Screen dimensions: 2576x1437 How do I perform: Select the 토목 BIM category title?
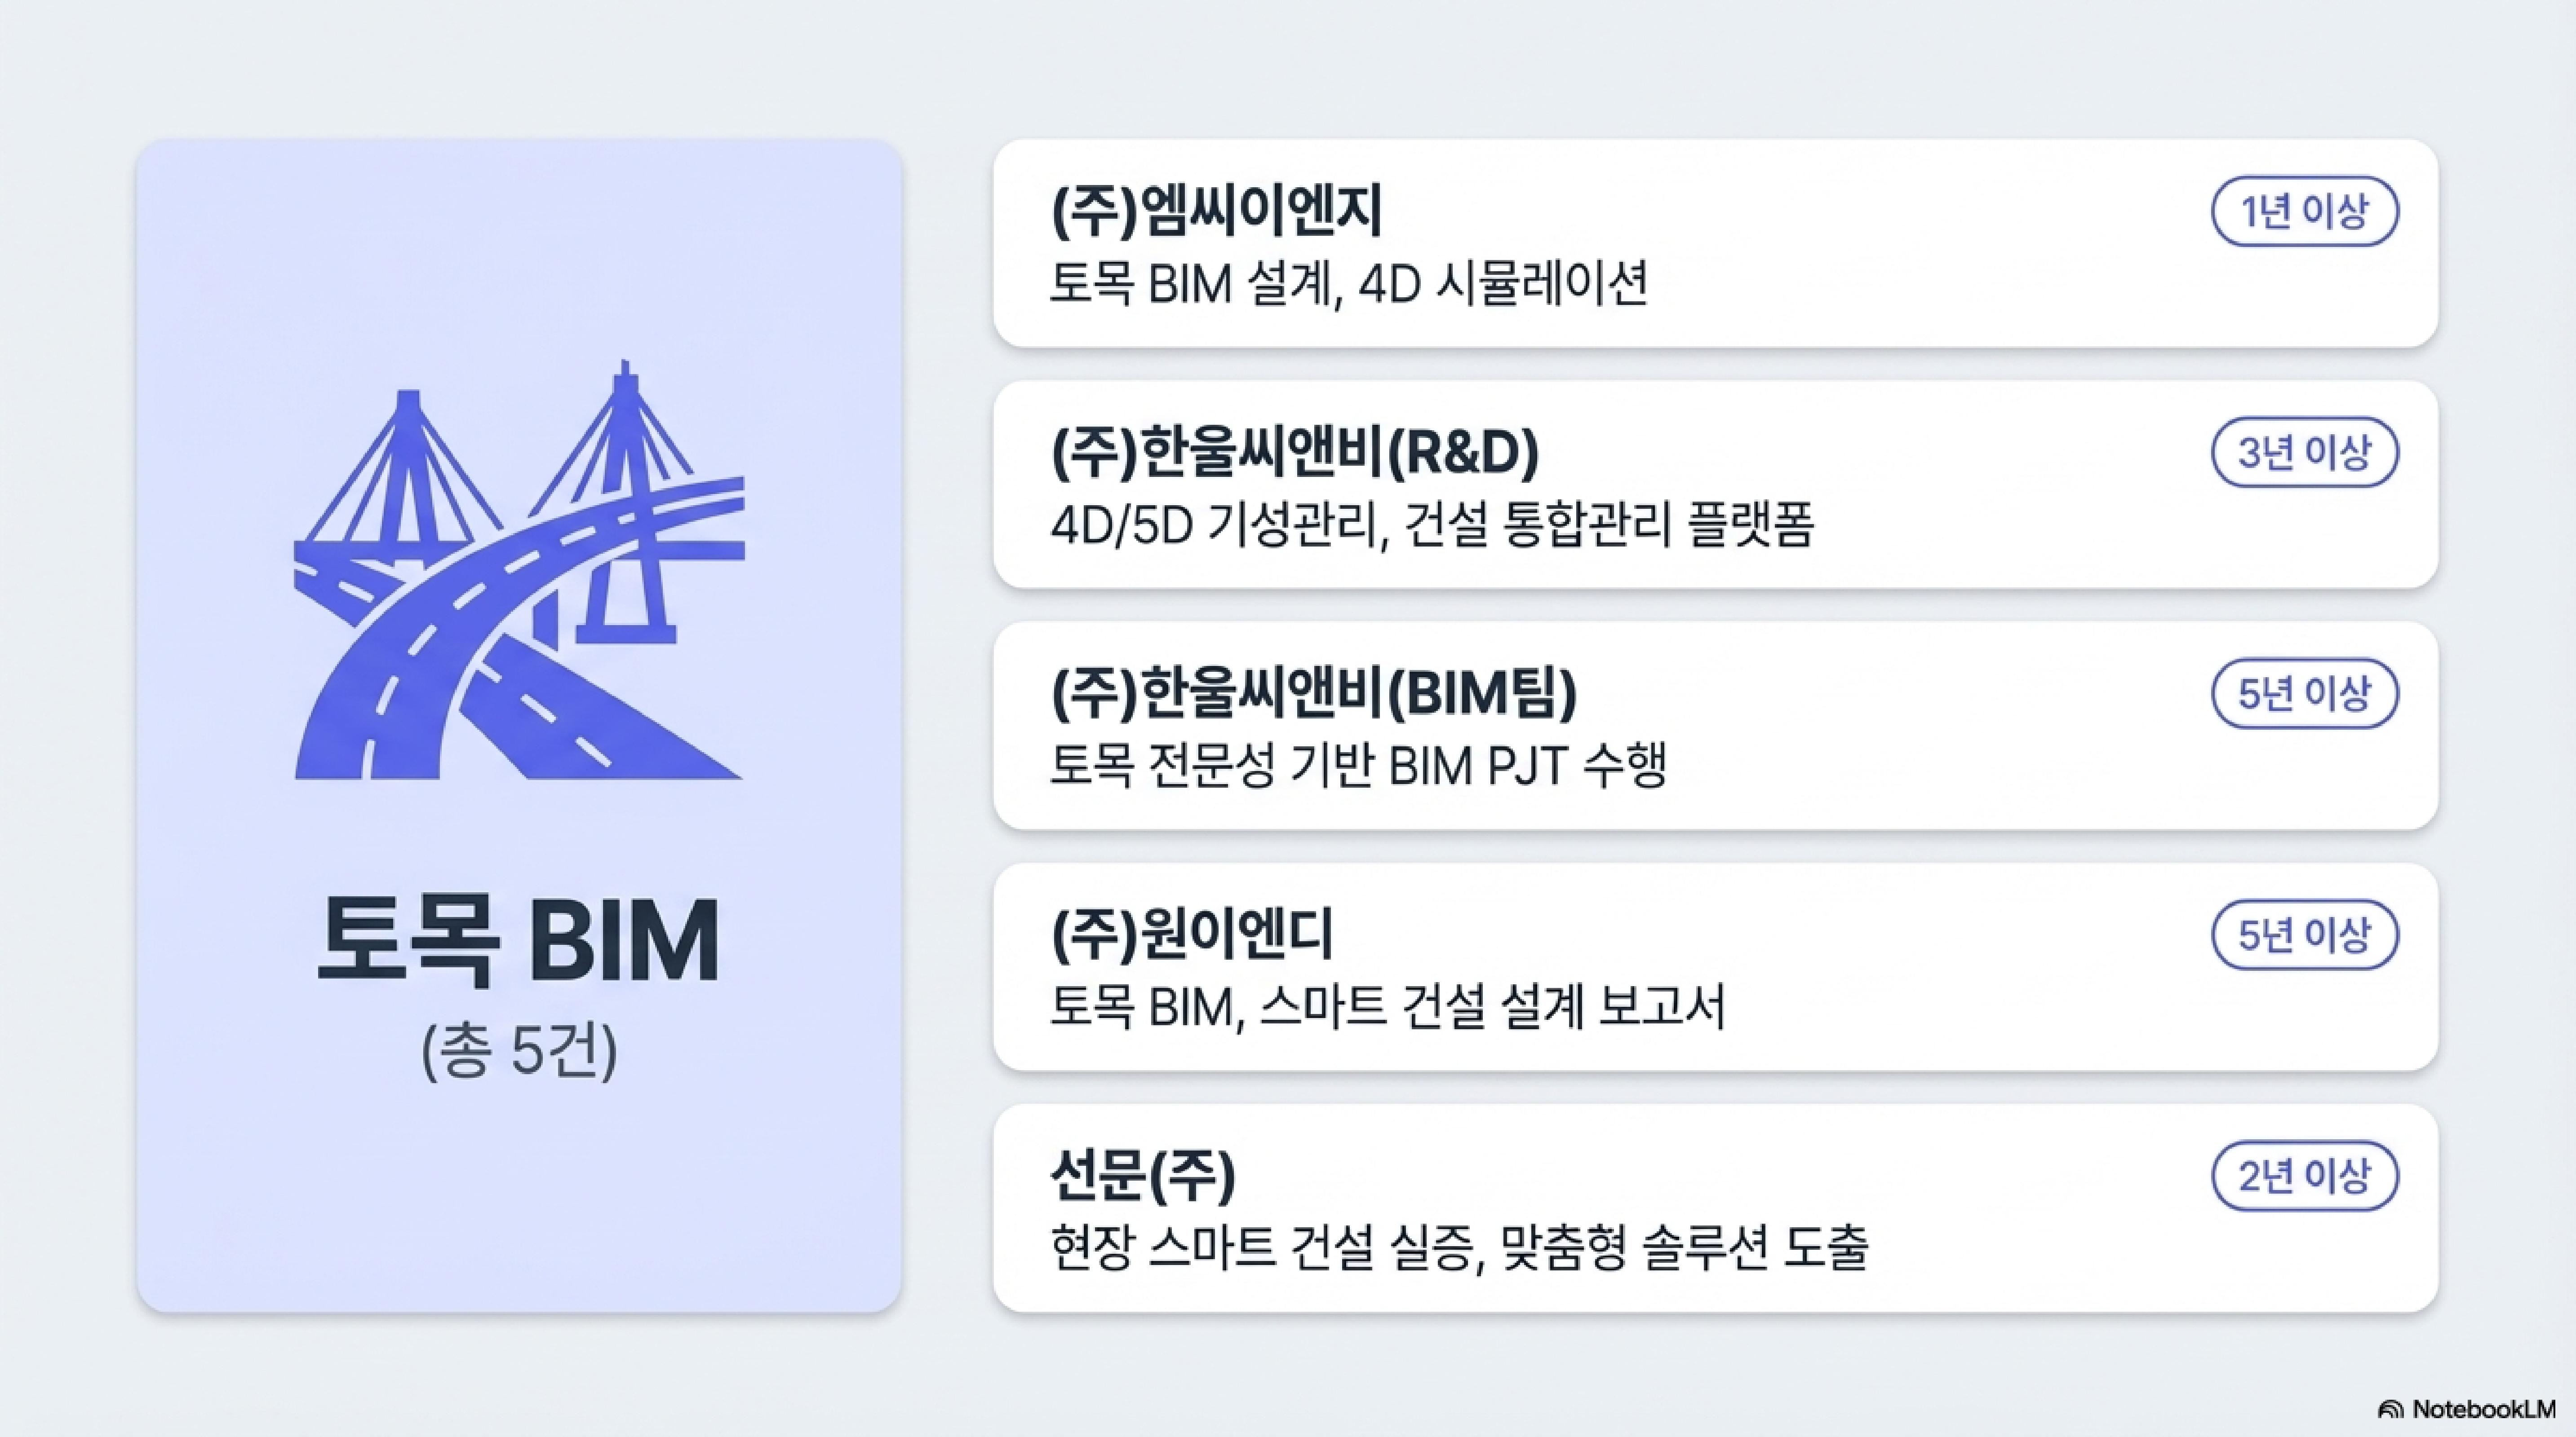coord(519,940)
